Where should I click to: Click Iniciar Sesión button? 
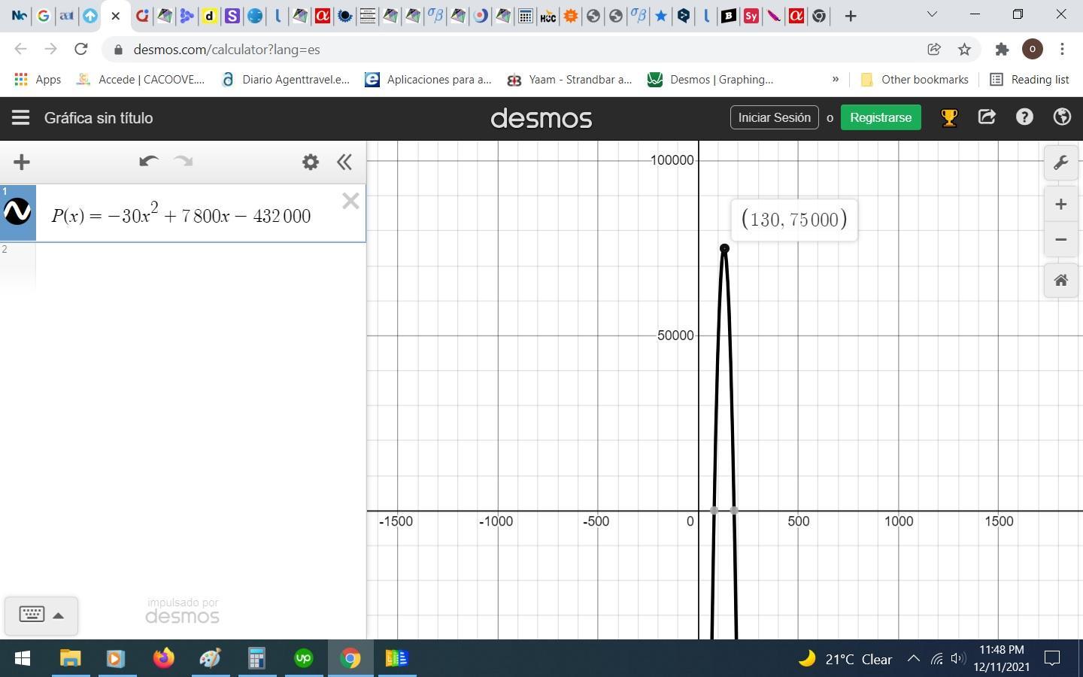tap(774, 117)
